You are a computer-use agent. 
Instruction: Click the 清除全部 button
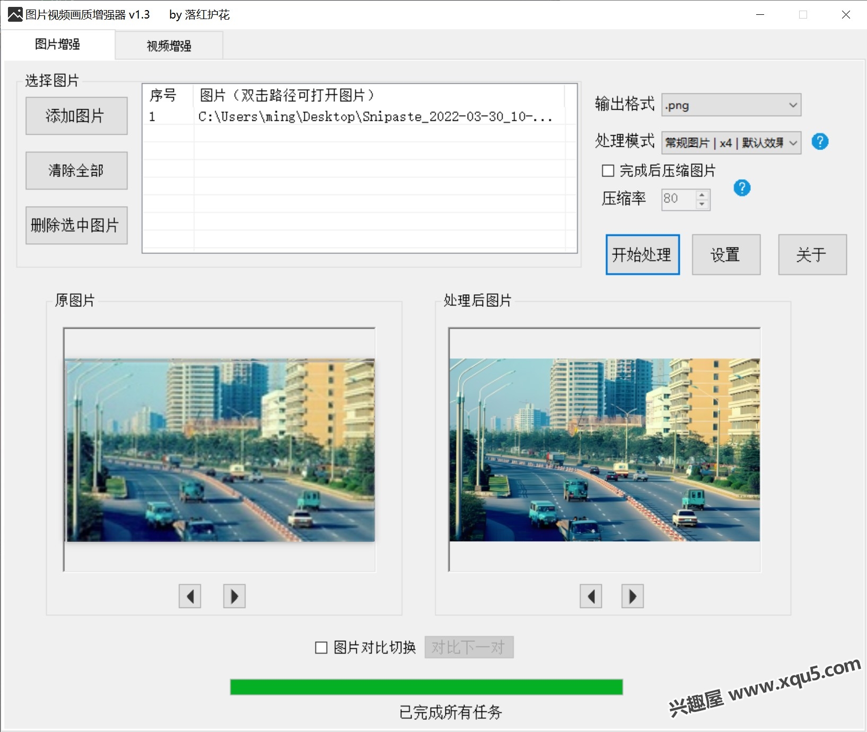click(x=76, y=171)
